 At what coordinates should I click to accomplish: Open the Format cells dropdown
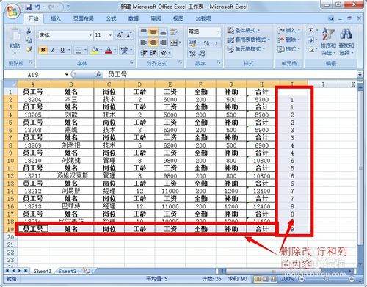coord(288,49)
